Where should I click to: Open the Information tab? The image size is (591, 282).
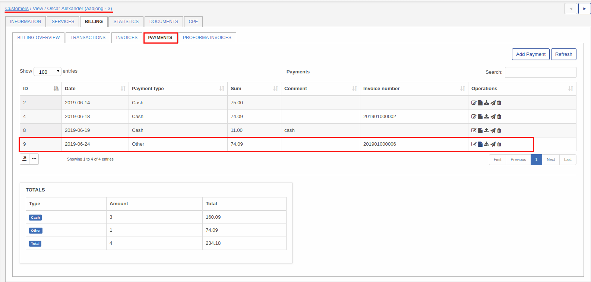(x=26, y=22)
